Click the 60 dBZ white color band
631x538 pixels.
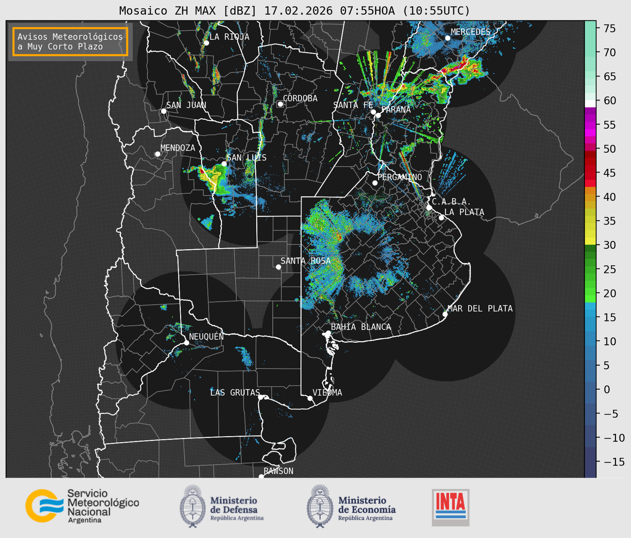click(x=590, y=104)
